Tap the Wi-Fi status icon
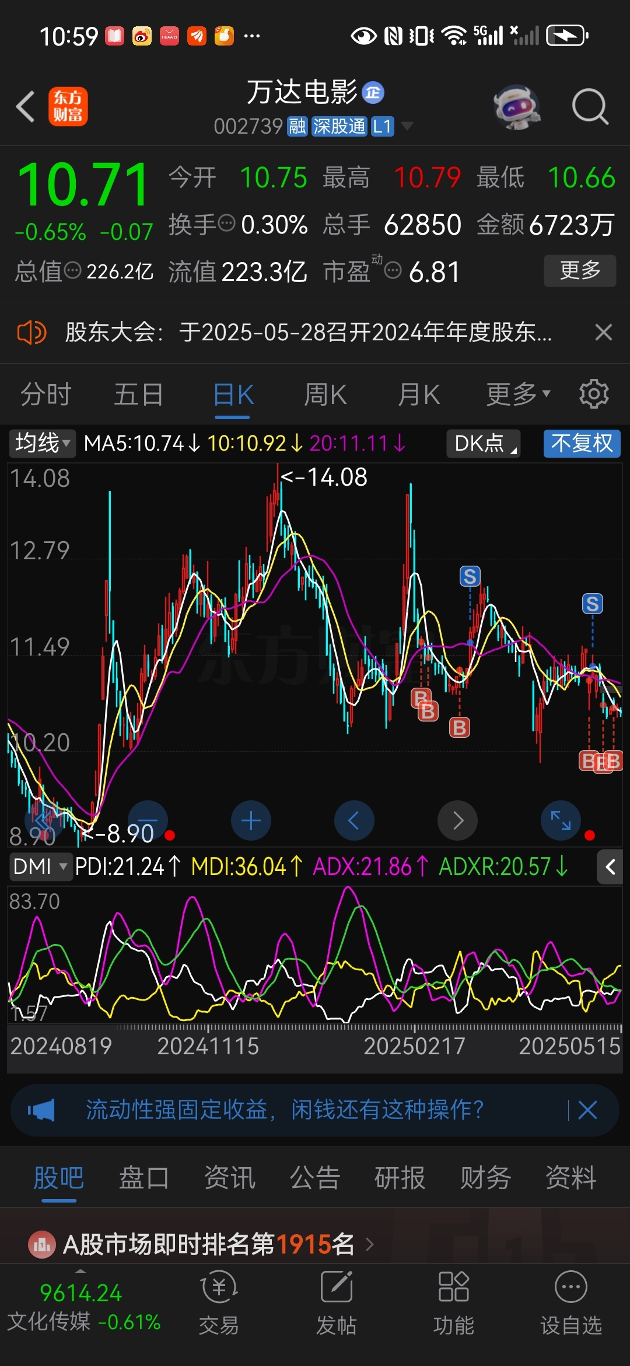The height and width of the screenshot is (1366, 630). click(454, 36)
